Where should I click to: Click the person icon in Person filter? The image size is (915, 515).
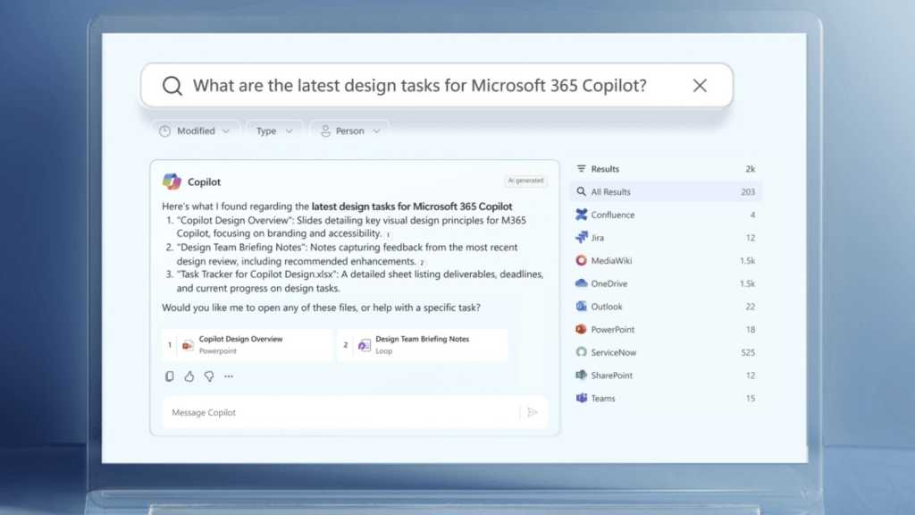tap(325, 131)
